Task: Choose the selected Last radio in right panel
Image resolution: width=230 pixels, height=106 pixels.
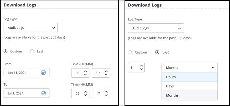Action: [157, 52]
